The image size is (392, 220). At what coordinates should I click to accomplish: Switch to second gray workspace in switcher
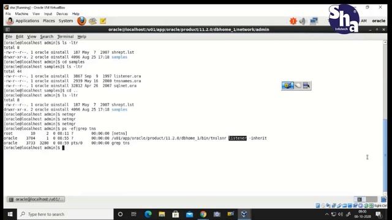click(372, 199)
